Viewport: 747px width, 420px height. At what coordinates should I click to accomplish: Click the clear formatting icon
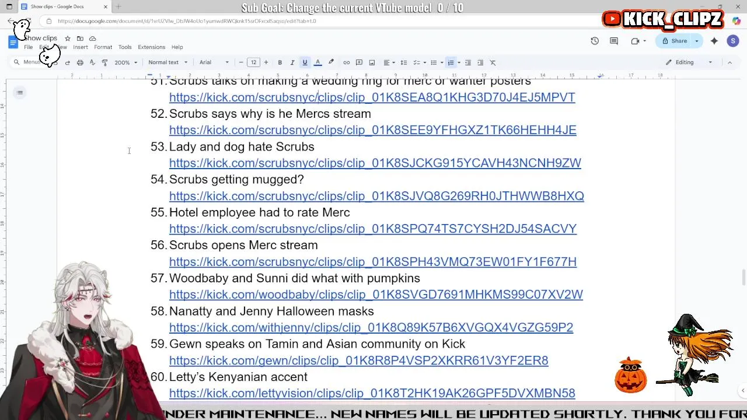[x=493, y=62]
